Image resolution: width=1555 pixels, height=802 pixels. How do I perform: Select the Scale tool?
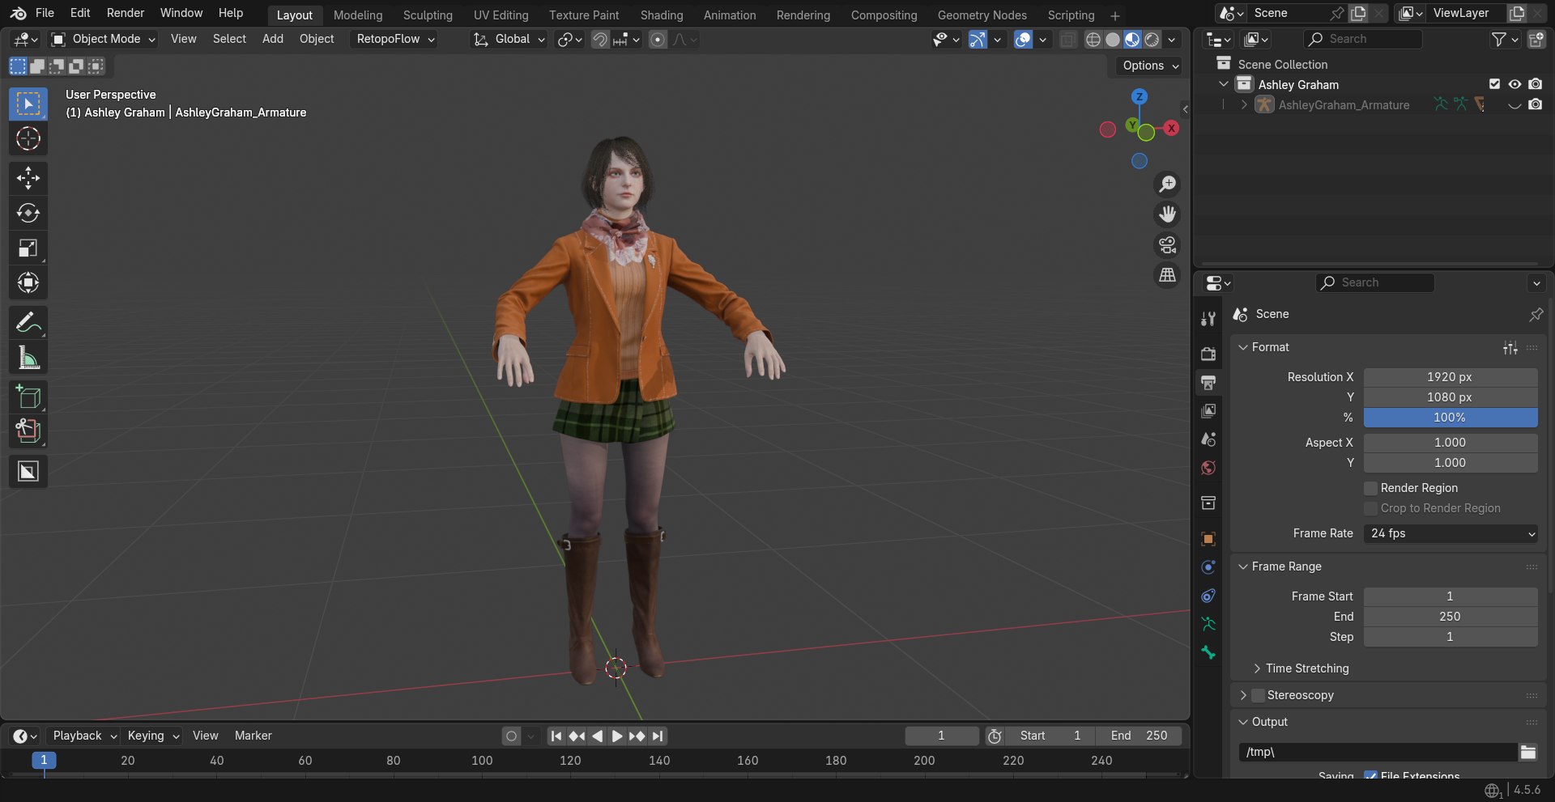point(28,248)
